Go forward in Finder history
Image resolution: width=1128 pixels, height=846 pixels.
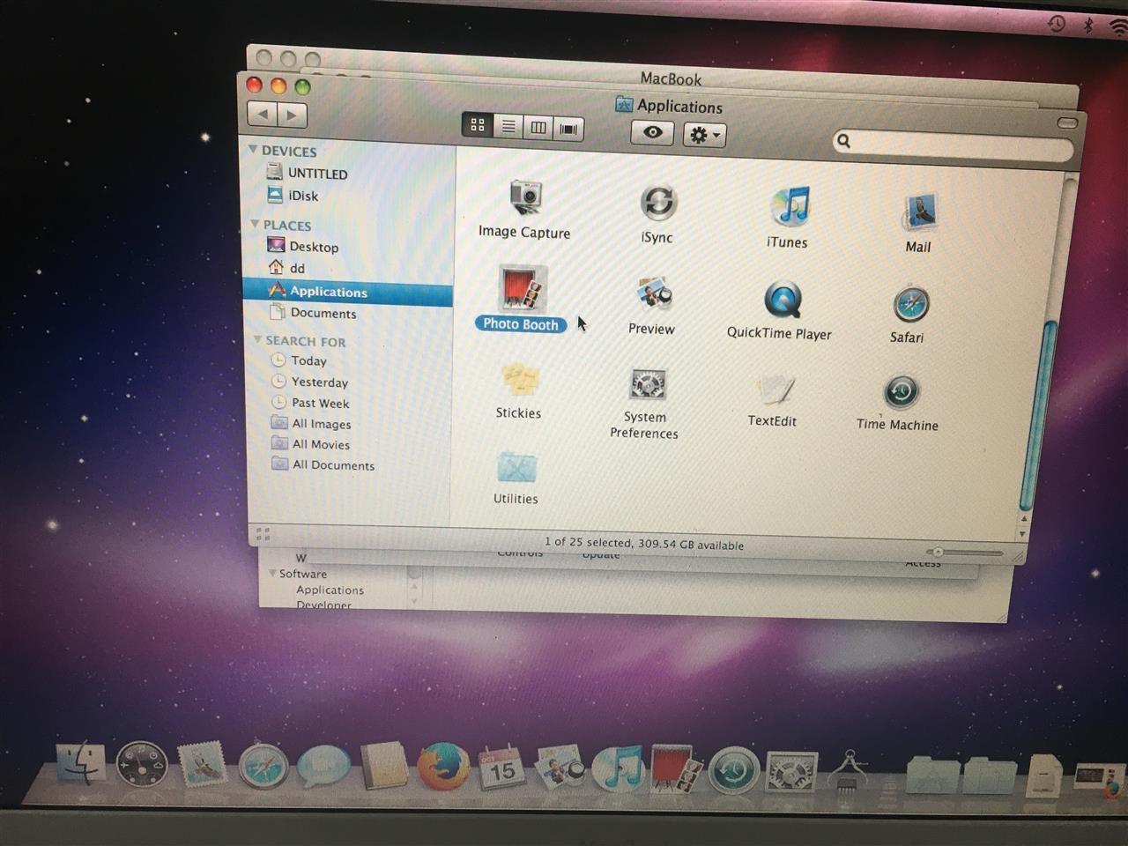pos(292,115)
